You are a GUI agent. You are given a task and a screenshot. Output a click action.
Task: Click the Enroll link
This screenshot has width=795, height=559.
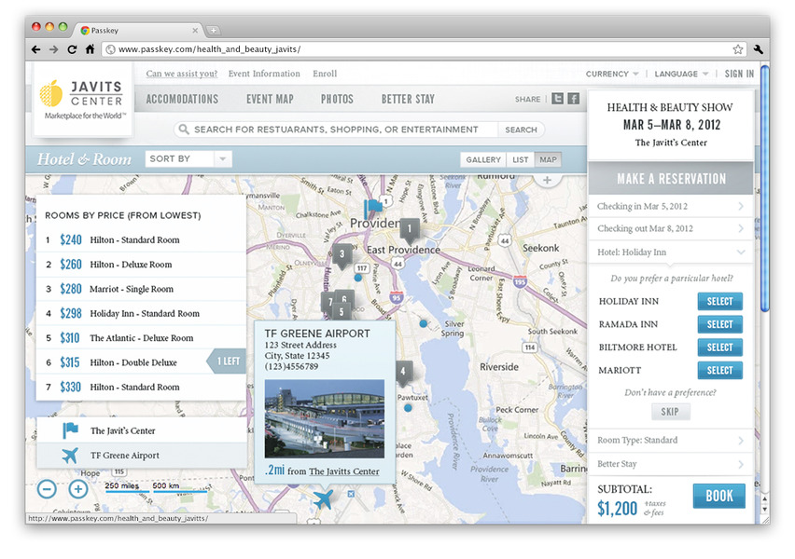(325, 74)
